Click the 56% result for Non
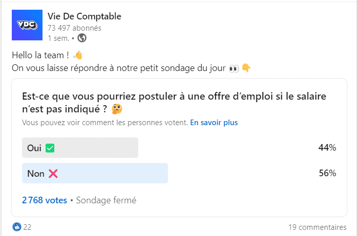Image resolution: width=357 pixels, height=236 pixels. coord(327,173)
